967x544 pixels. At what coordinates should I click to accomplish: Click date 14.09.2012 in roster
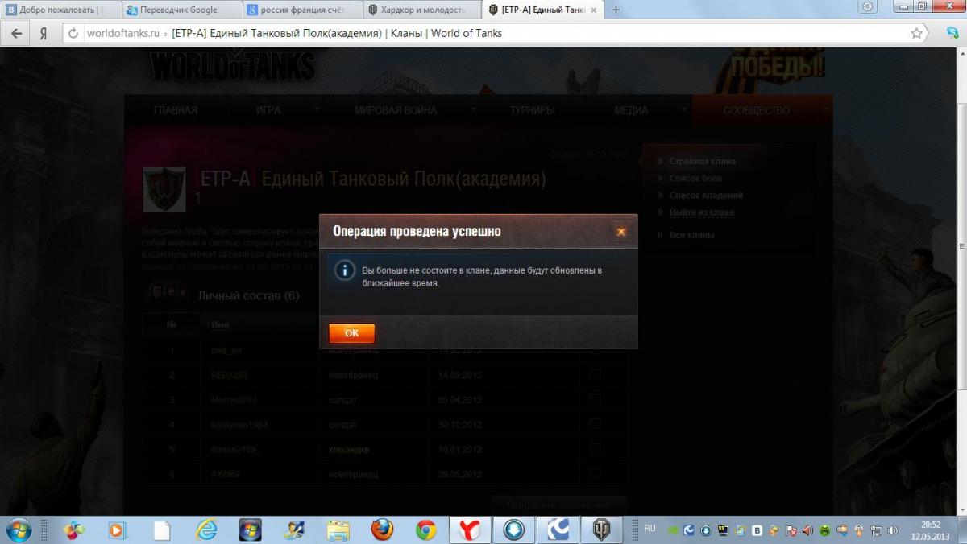tap(460, 375)
